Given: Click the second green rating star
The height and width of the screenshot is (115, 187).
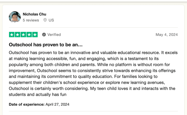Looking at the screenshot, I should pyautogui.click(x=18, y=34).
